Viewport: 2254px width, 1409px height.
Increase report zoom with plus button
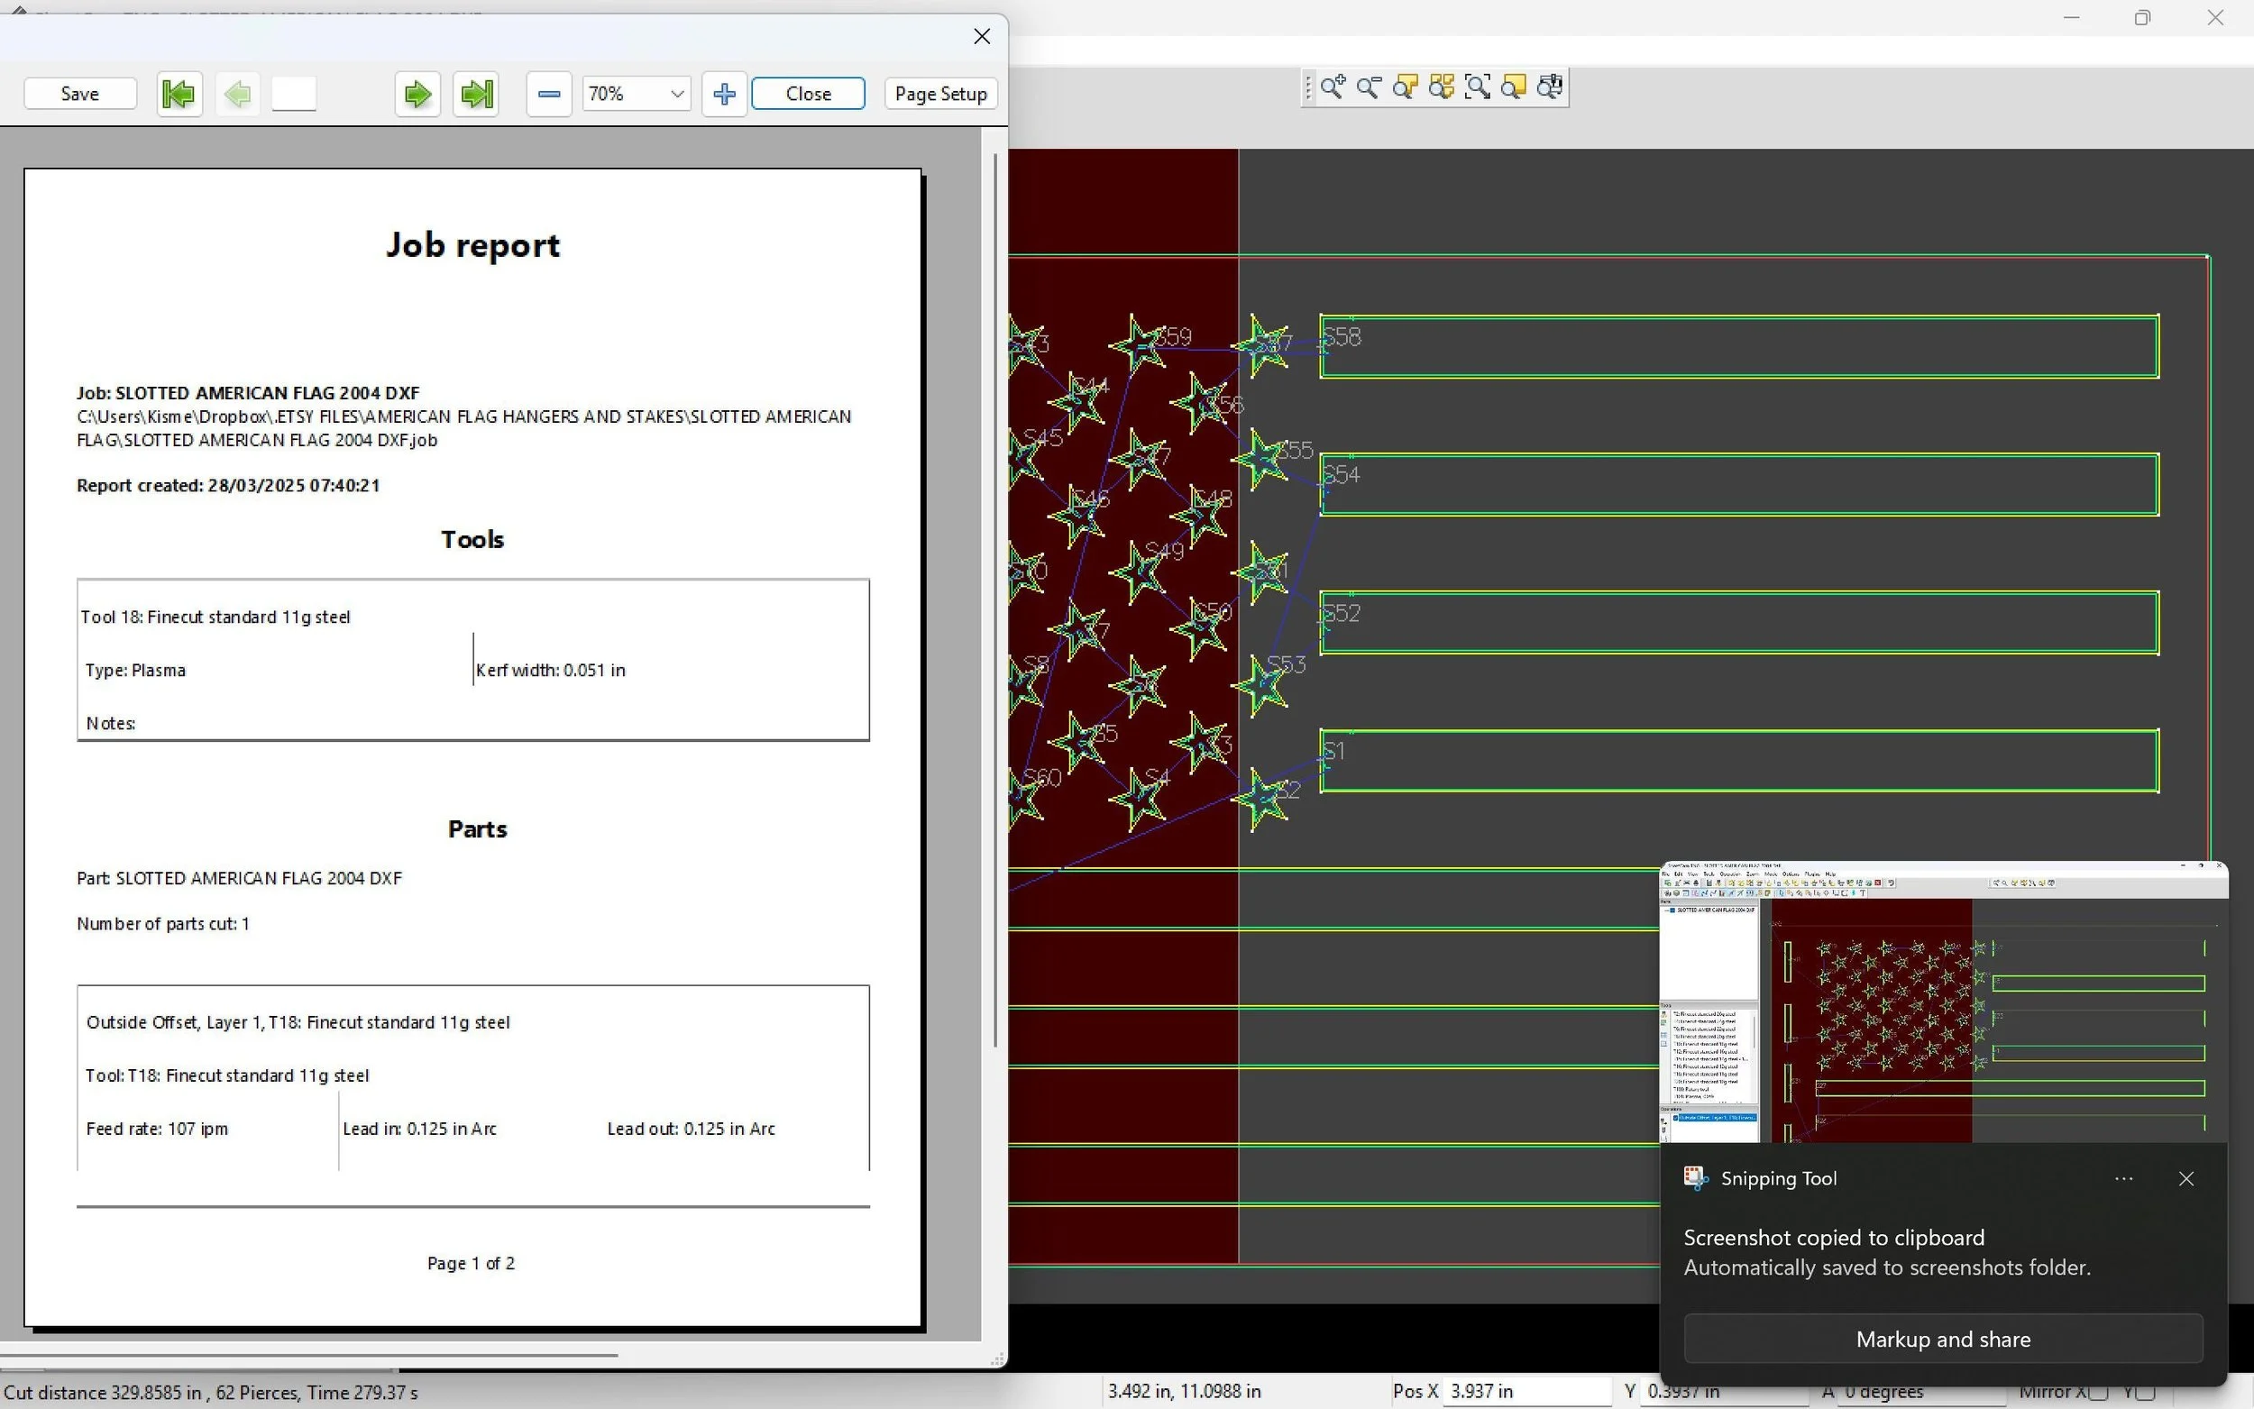tap(724, 94)
